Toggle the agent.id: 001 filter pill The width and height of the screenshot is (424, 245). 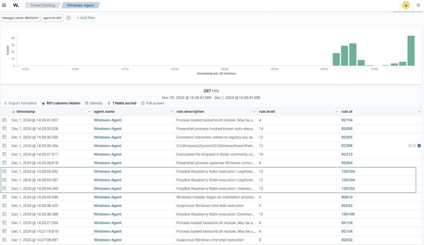[x=52, y=18]
